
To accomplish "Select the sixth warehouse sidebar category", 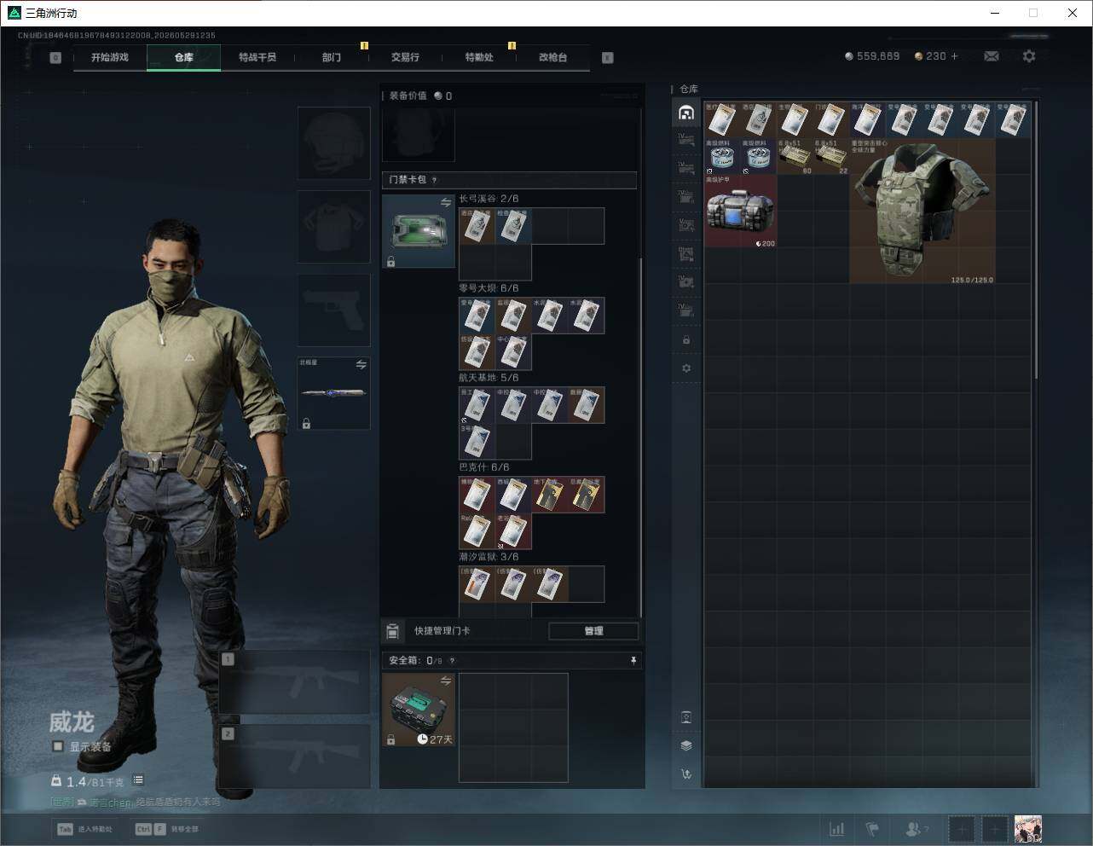I will coord(686,253).
